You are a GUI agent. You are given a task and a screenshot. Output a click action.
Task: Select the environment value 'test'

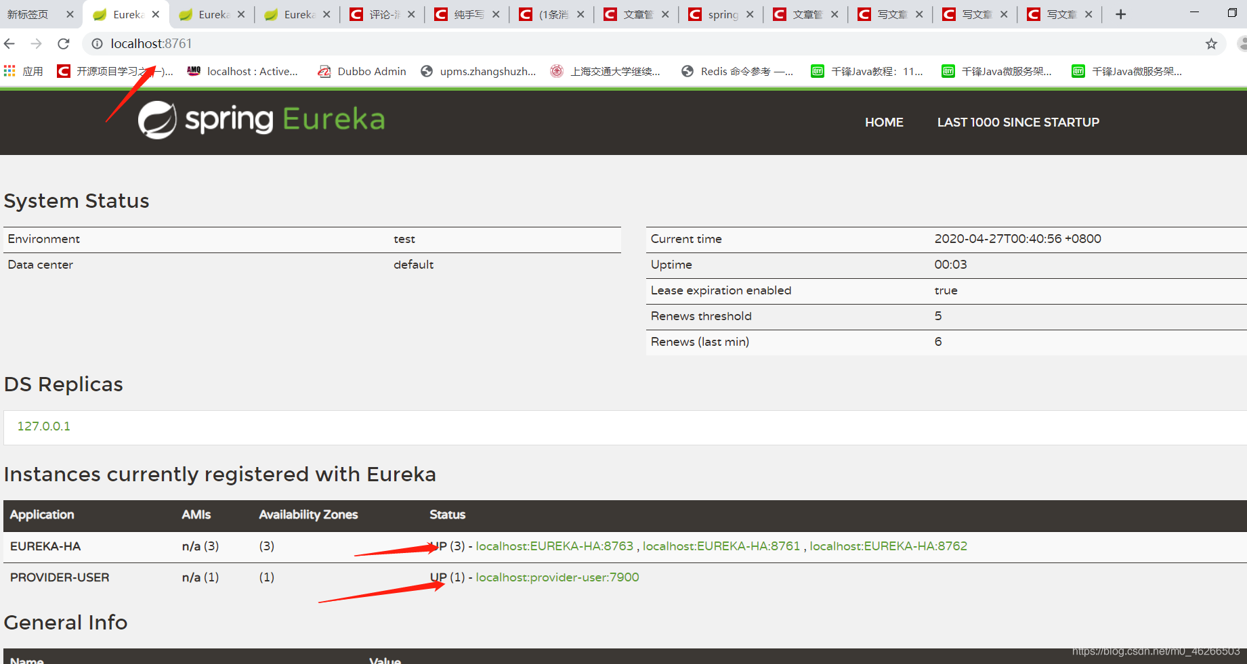click(x=404, y=239)
